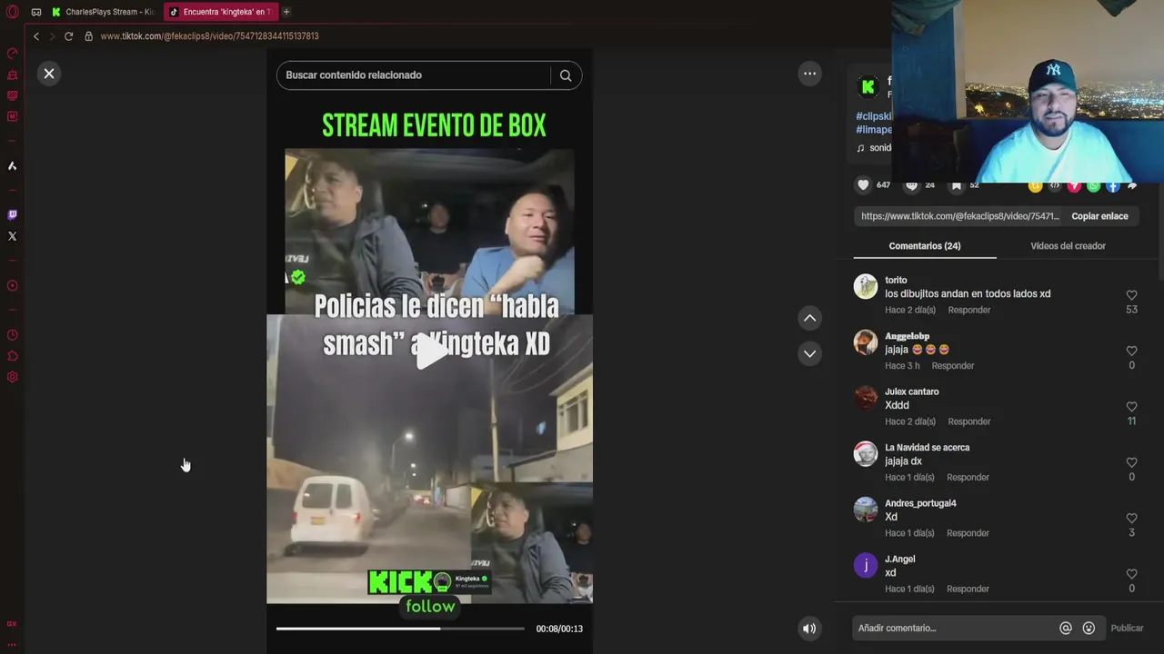Click the Publicar button
1164x654 pixels.
[x=1127, y=629]
